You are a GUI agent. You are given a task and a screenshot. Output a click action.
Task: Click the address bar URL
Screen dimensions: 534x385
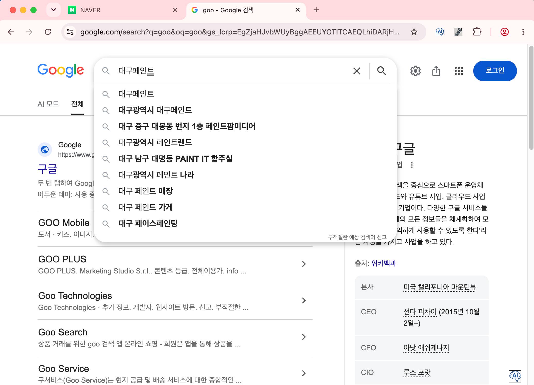239,32
